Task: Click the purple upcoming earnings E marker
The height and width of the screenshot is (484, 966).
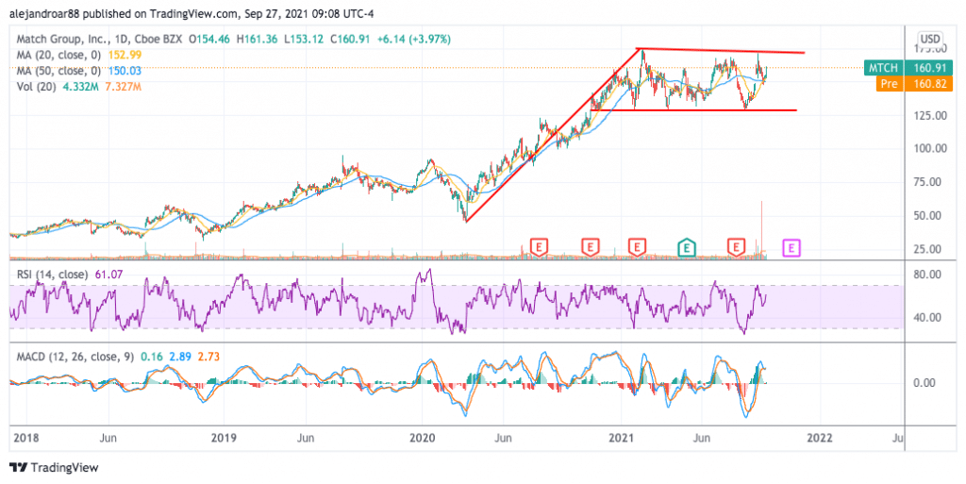Action: 791,248
